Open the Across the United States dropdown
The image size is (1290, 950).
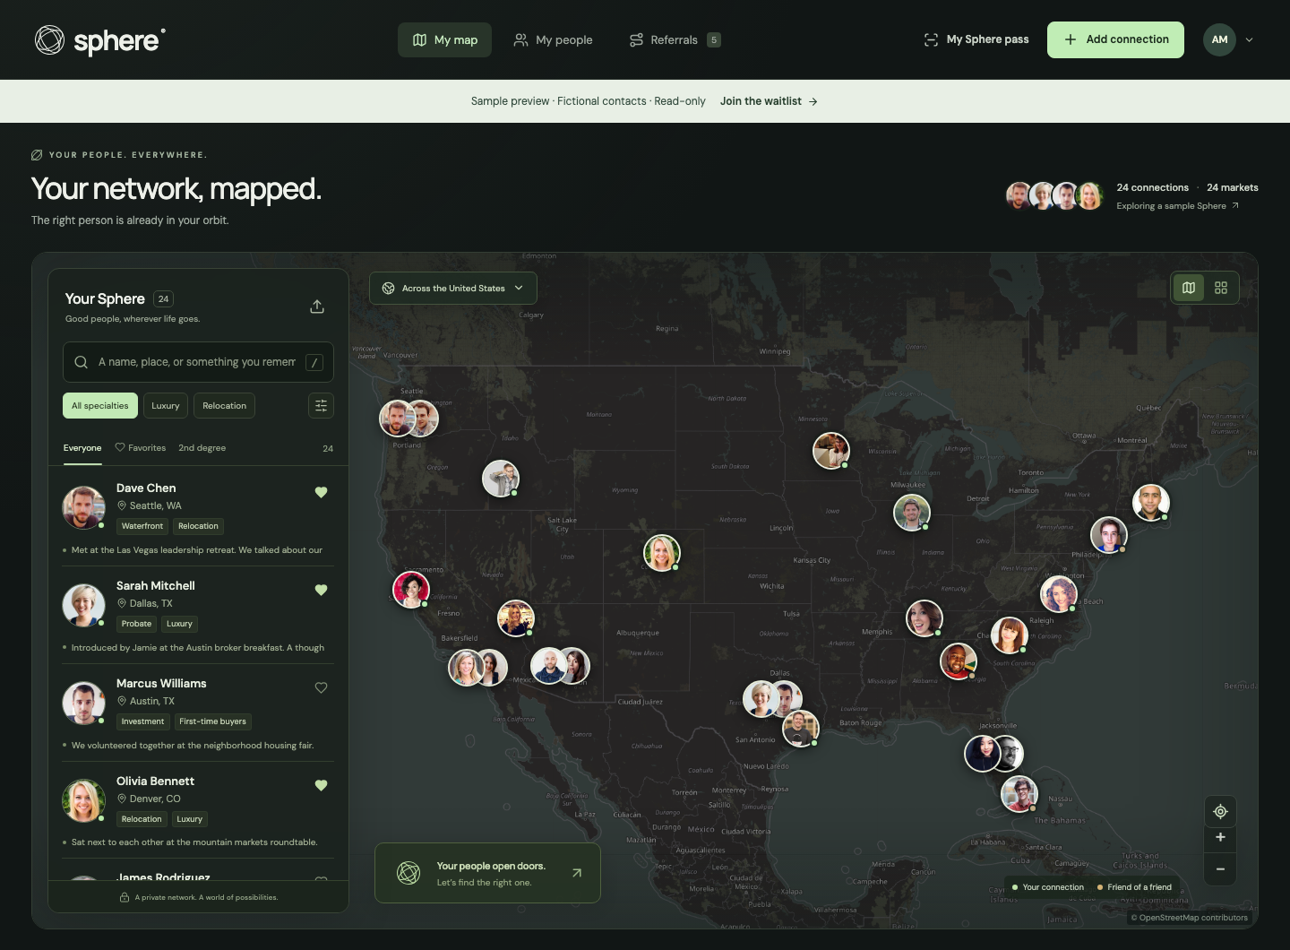pos(453,289)
